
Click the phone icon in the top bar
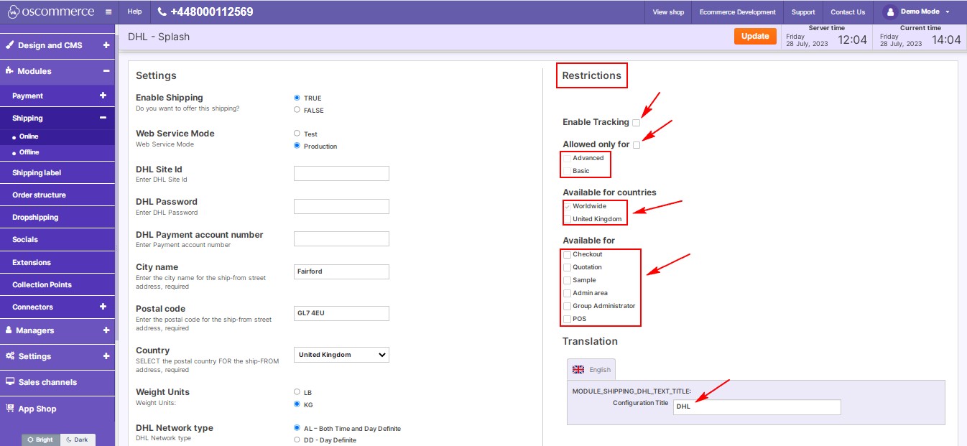(x=162, y=12)
